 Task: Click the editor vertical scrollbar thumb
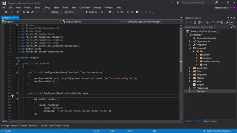(x=181, y=50)
